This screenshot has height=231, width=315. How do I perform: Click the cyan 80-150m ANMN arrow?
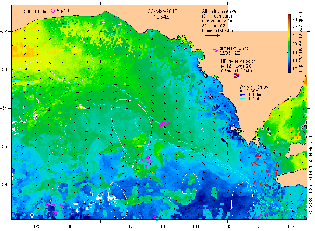pyautogui.click(x=243, y=99)
